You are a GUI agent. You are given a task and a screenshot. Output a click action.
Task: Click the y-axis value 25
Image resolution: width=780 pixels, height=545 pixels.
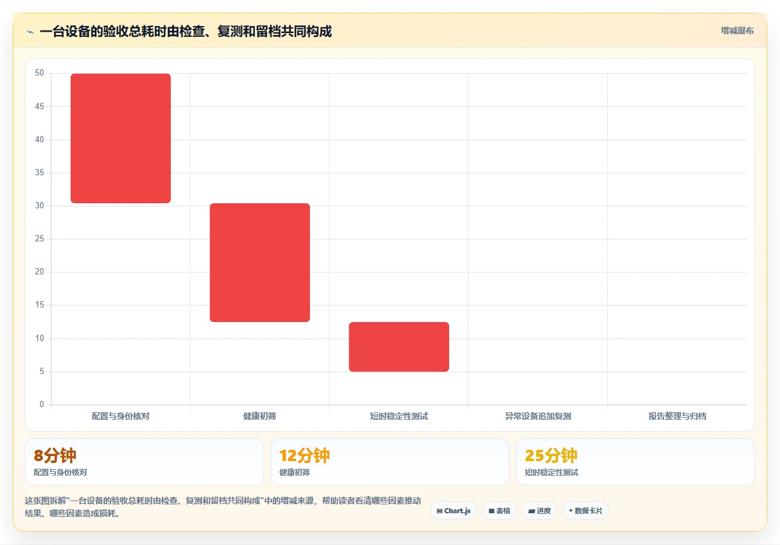click(x=39, y=239)
